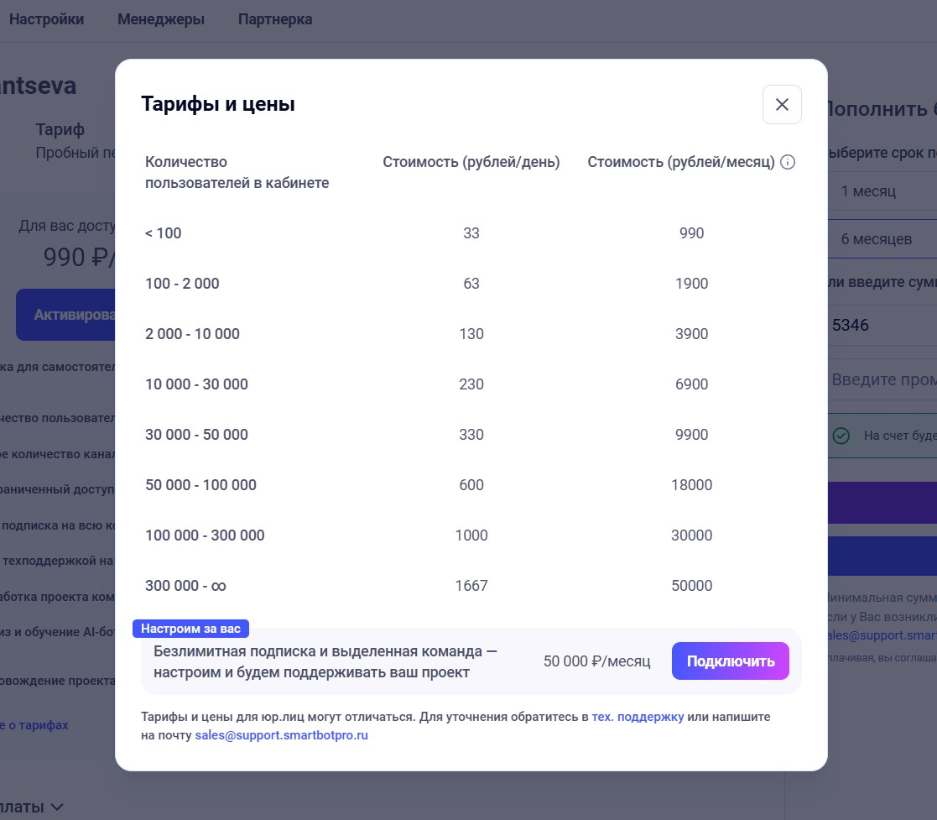This screenshot has width=937, height=820.
Task: Click the info icon beside monthly cost header
Action: (x=788, y=162)
